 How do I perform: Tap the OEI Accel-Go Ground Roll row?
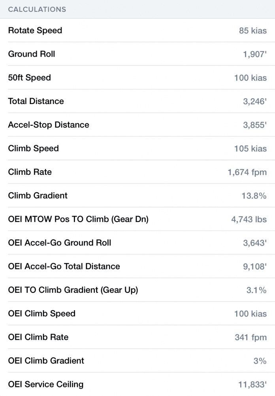pyautogui.click(x=137, y=243)
